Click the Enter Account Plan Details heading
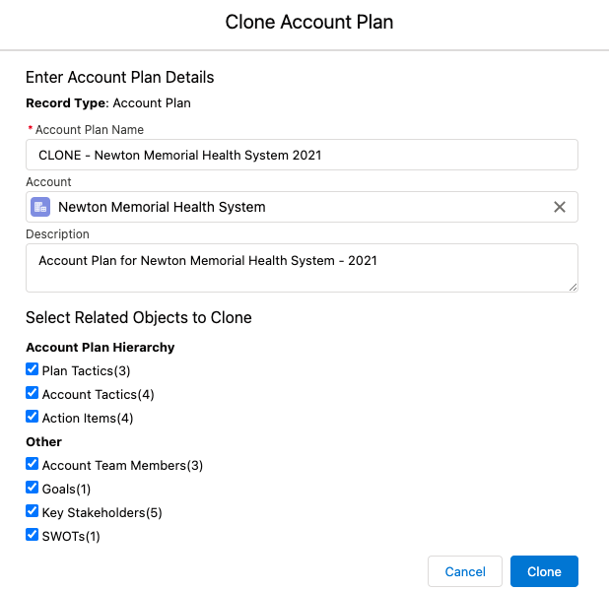The width and height of the screenshot is (609, 591). 119,77
